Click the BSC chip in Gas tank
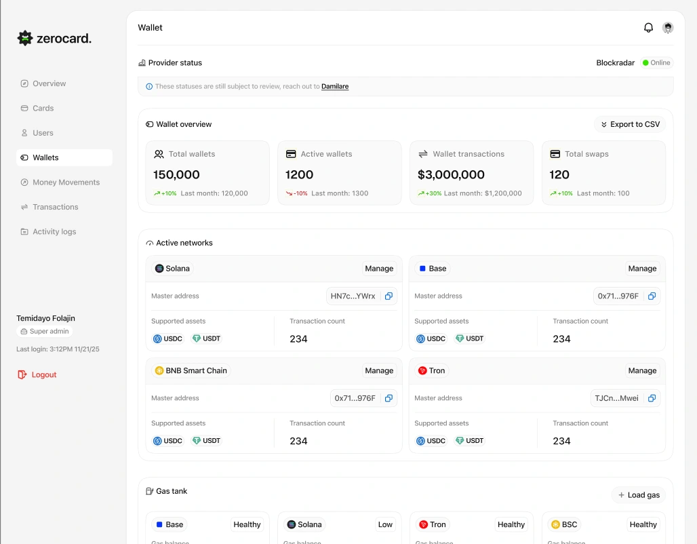The height and width of the screenshot is (544, 697). (x=564, y=525)
